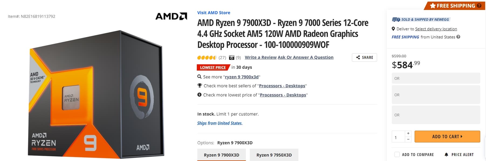Screen dimensions: 486x161
Task: Click the delivery location pin icon
Action: click(393, 29)
